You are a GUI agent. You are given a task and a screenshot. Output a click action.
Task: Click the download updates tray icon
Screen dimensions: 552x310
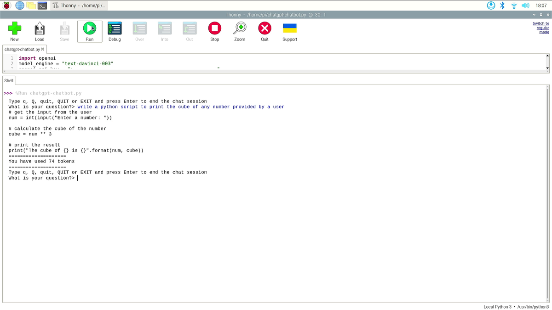point(491,6)
